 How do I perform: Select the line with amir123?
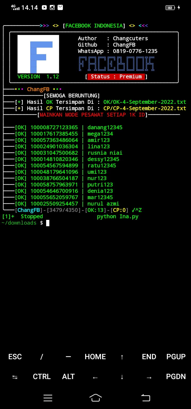[x=62, y=140]
